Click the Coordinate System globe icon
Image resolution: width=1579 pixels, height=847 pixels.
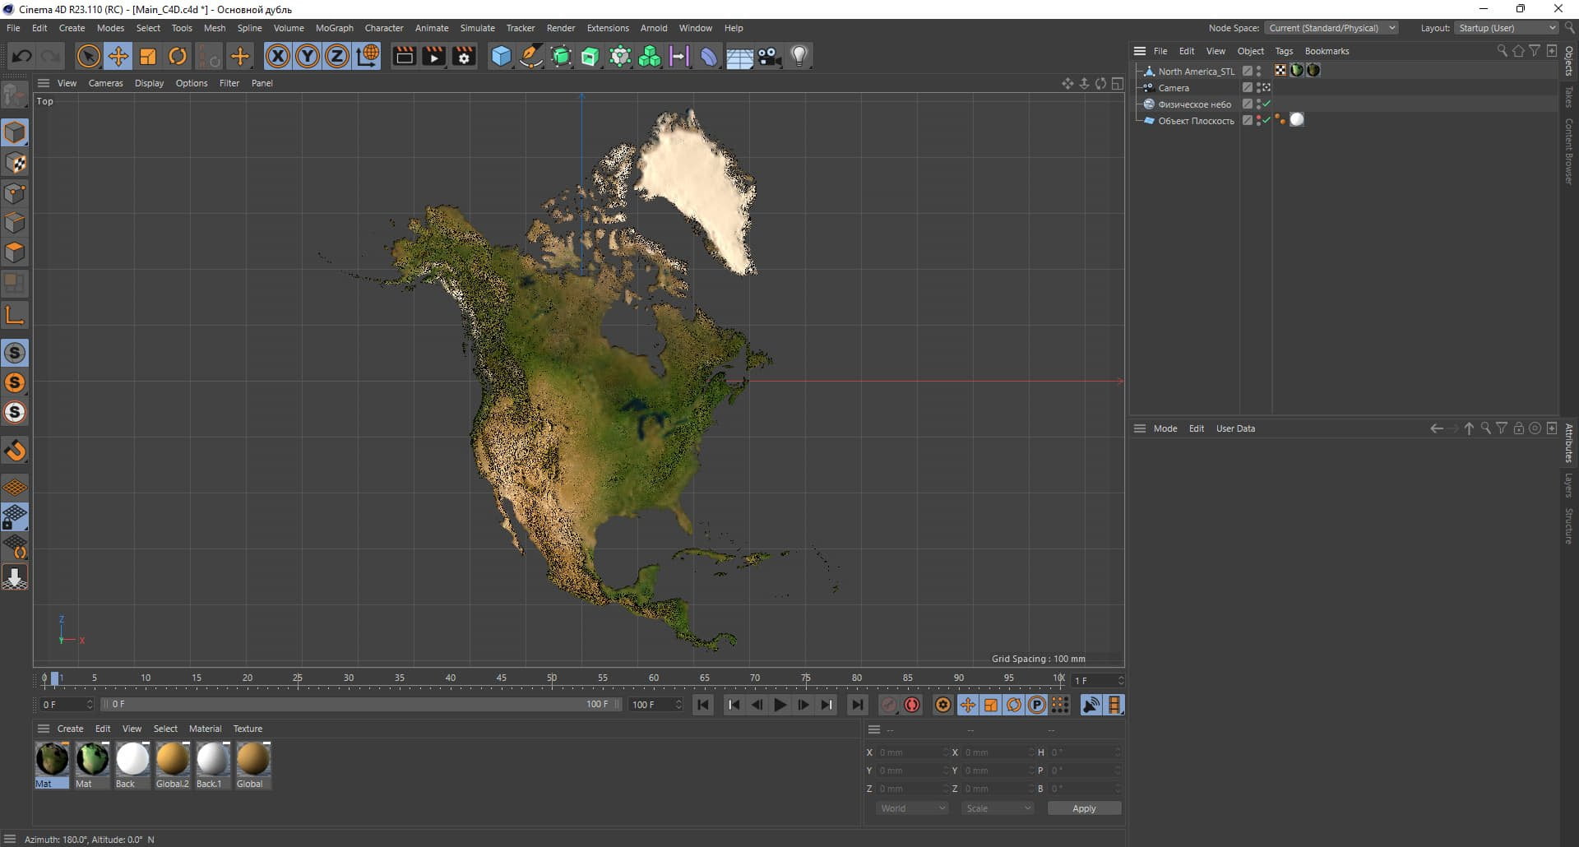368,56
